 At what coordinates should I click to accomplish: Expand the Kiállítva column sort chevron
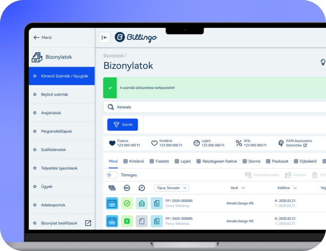pos(295,188)
